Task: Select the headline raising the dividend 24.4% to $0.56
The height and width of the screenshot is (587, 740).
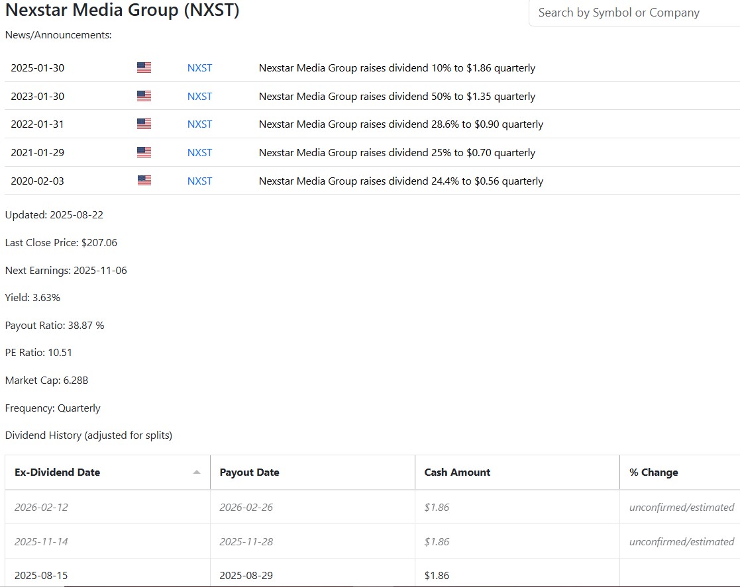Action: pyautogui.click(x=401, y=181)
